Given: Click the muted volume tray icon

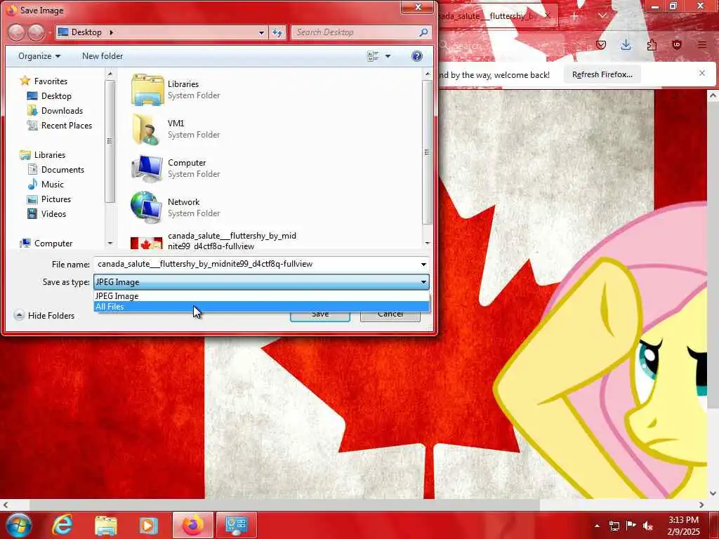Looking at the screenshot, I should (x=648, y=526).
